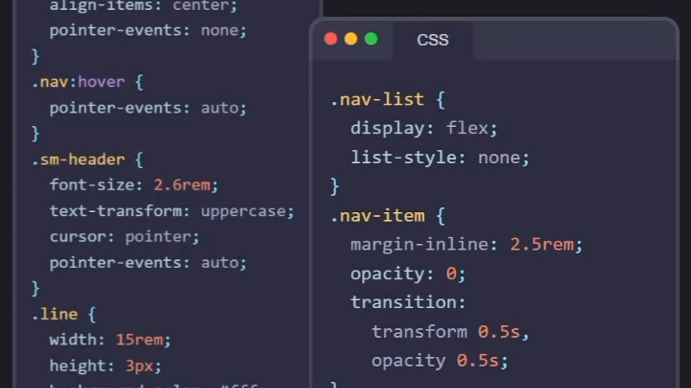Click the .sm-header selector in left panel
Viewport: 691px width, 388px height.
87,160
